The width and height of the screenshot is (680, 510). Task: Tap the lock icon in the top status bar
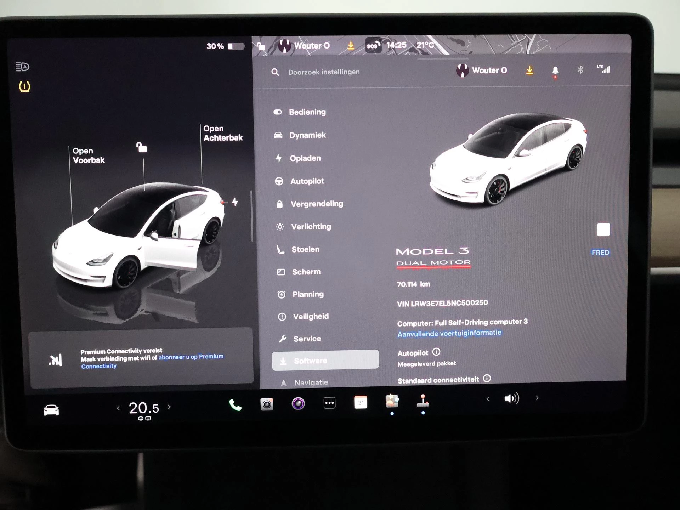coord(261,46)
